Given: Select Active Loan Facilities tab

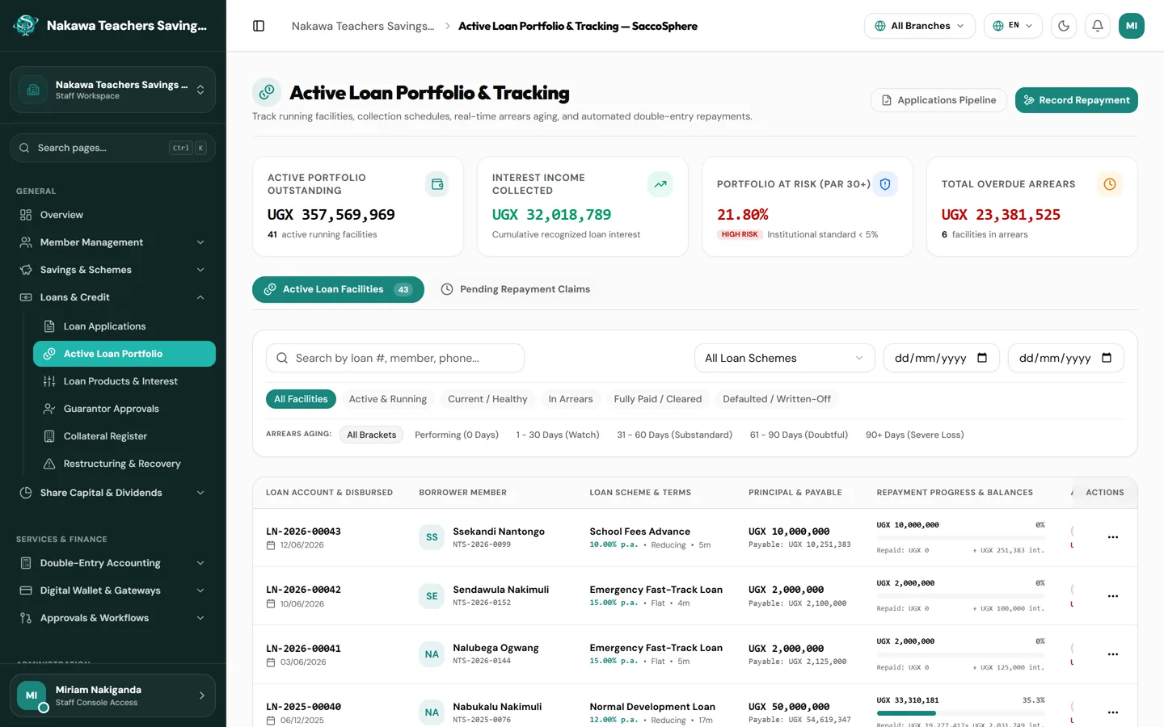Looking at the screenshot, I should click(x=338, y=289).
